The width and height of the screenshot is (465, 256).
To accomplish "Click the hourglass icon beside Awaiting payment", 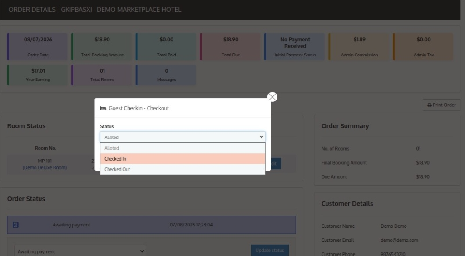I will [x=16, y=225].
